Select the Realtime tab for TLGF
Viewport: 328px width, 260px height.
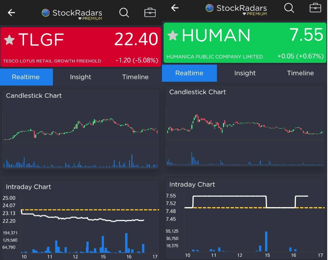pos(26,77)
